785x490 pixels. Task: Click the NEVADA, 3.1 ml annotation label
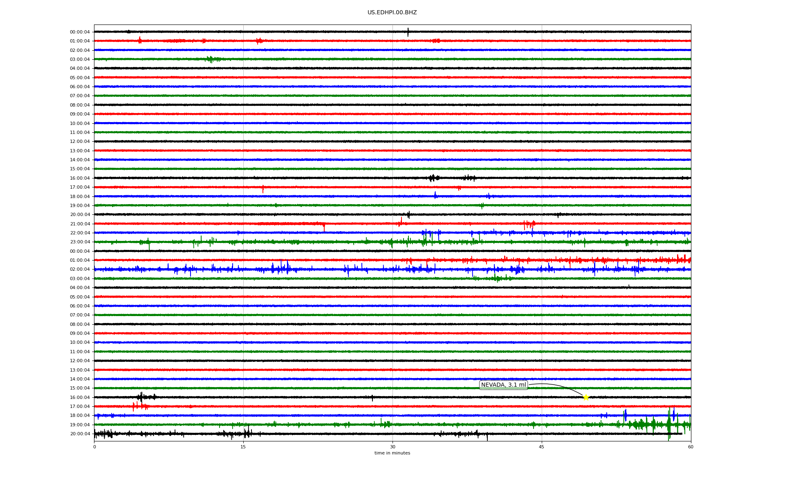[503, 385]
